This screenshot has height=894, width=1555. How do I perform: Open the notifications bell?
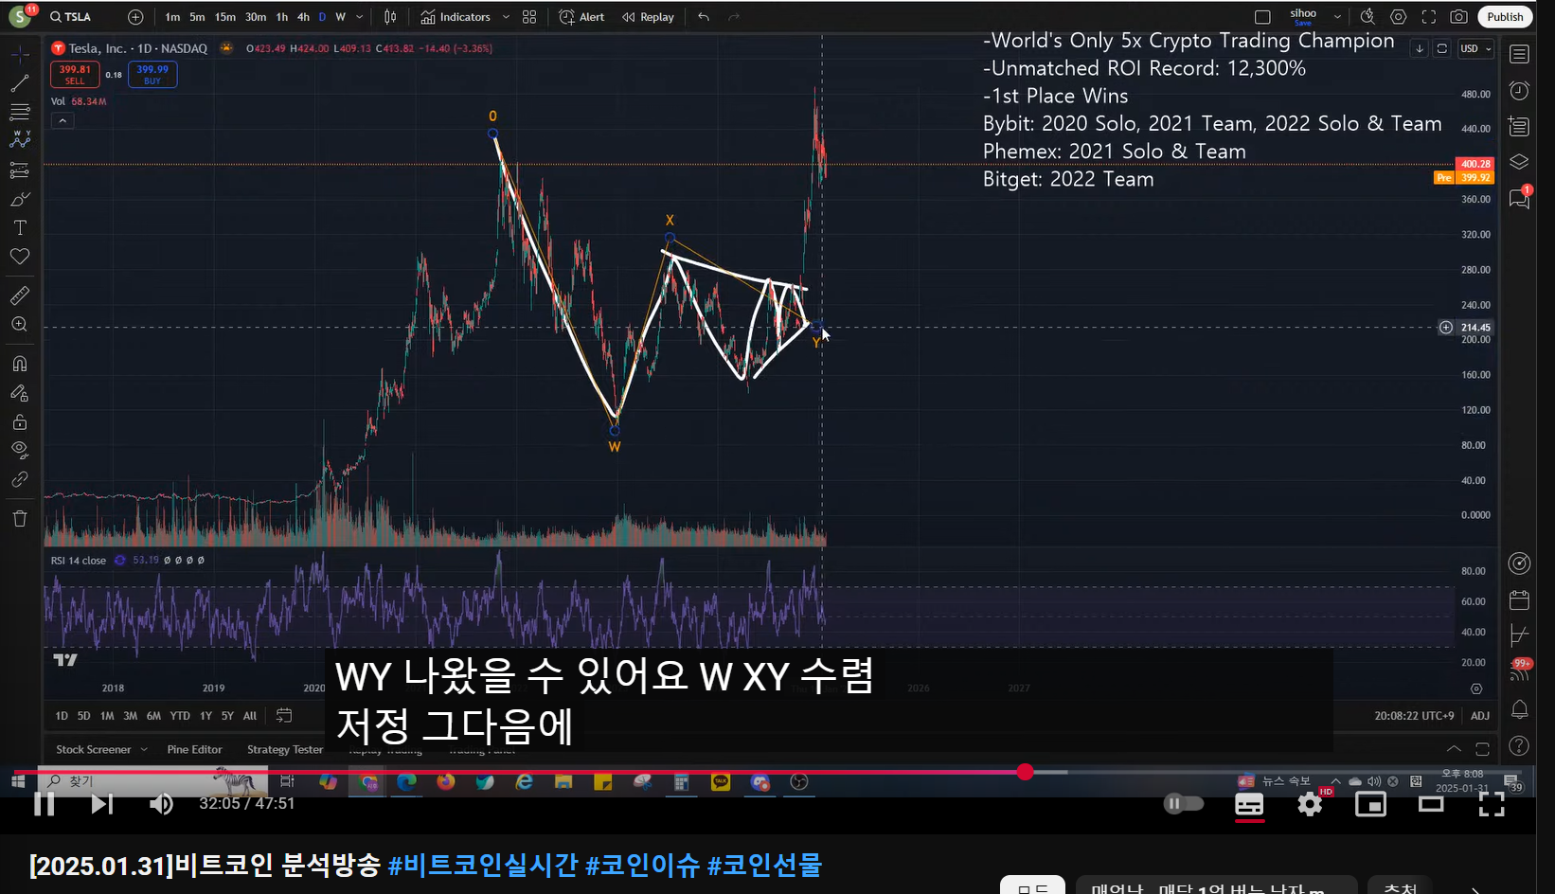click(x=1519, y=708)
